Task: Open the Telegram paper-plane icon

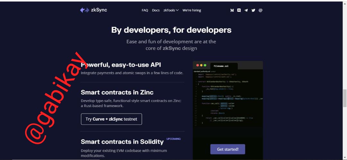Action: click(x=246, y=10)
